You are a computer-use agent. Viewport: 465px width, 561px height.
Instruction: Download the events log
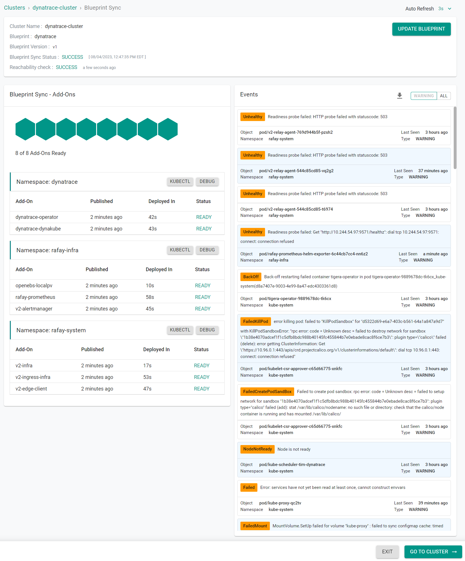point(399,96)
